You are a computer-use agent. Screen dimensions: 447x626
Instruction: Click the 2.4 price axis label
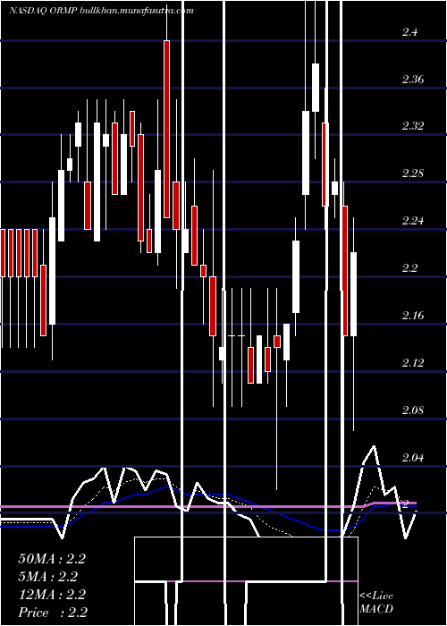click(409, 32)
